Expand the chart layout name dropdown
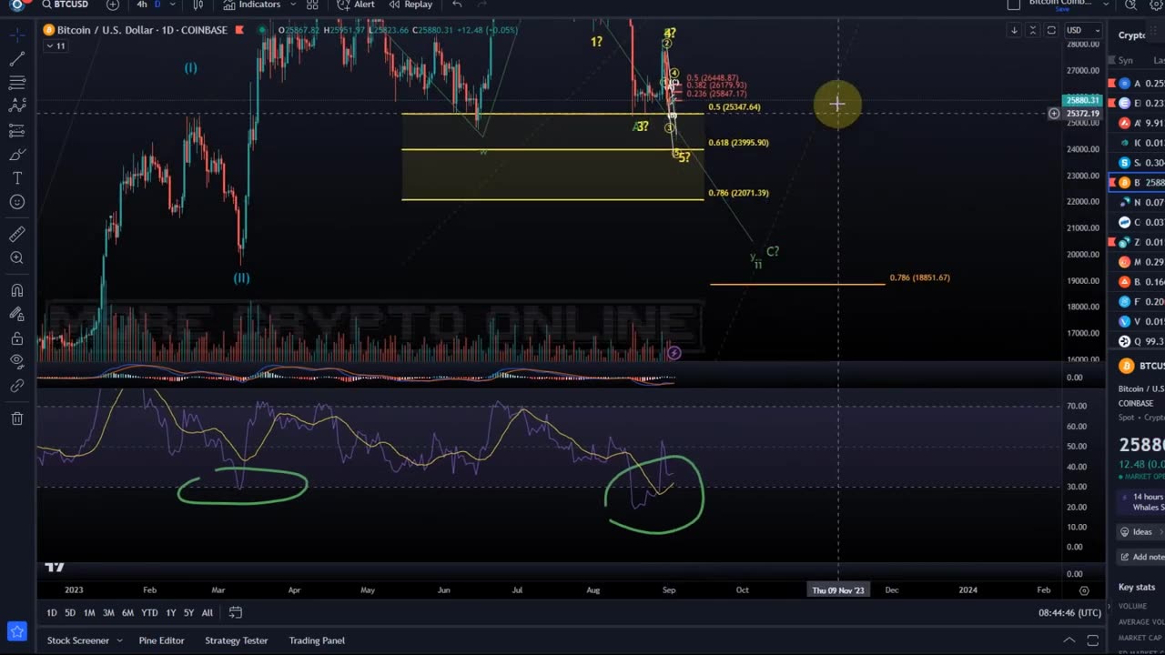The image size is (1165, 655). tap(1105, 5)
